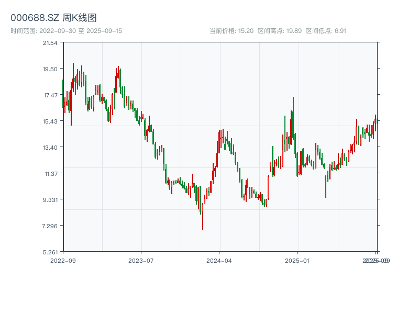Click the chart title 000688.SZ 周K线图

click(x=53, y=18)
